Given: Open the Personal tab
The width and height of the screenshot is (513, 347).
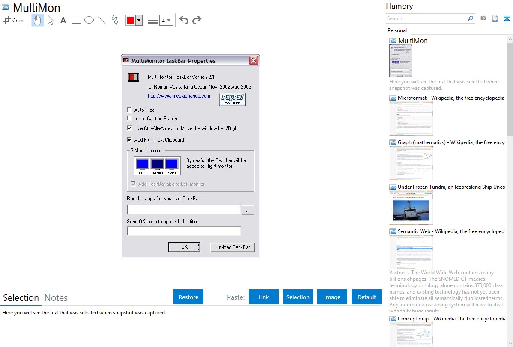Looking at the screenshot, I should coord(397,30).
